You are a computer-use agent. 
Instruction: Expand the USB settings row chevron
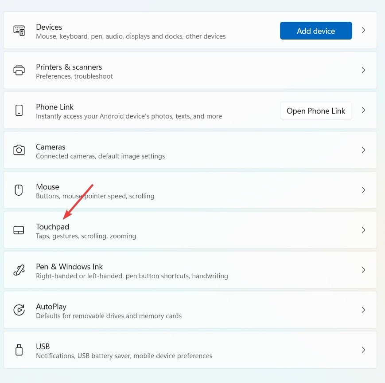tap(363, 349)
